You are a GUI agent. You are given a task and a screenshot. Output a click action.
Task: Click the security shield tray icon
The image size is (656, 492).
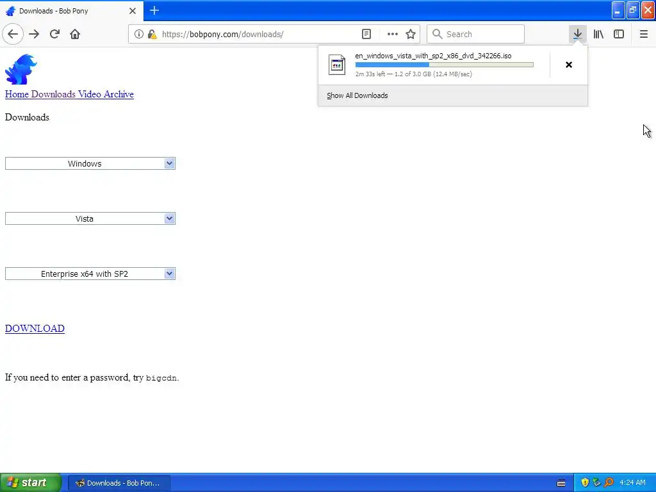pos(585,483)
